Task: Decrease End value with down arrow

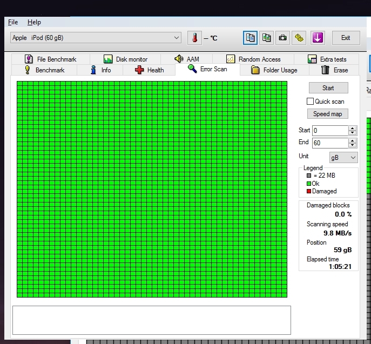Action: click(x=353, y=145)
